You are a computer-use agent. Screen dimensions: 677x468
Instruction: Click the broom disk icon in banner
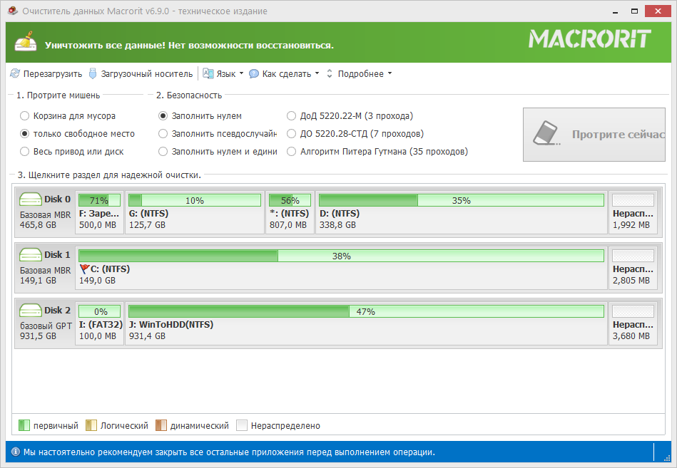(26, 41)
